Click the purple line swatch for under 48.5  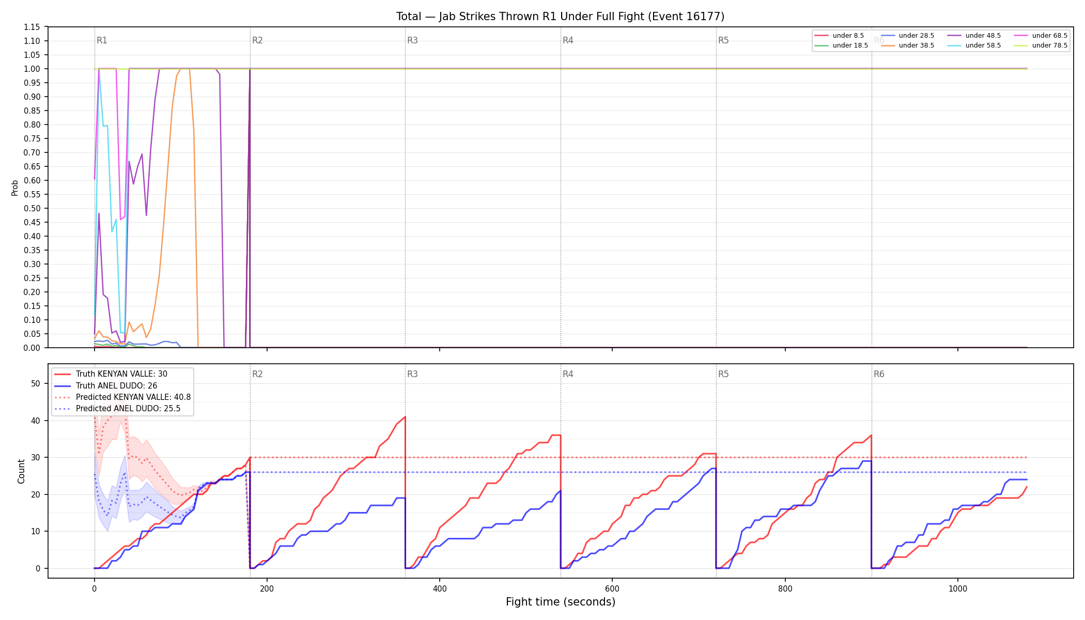tap(955, 36)
